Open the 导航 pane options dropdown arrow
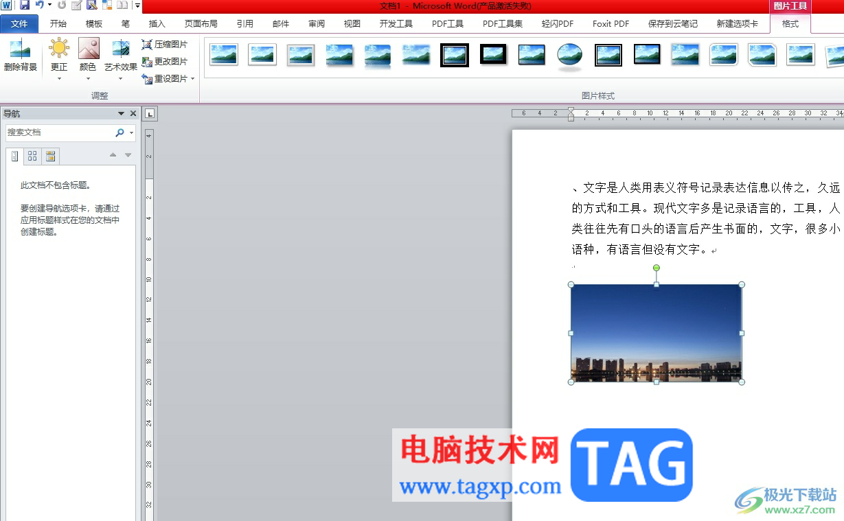 121,114
